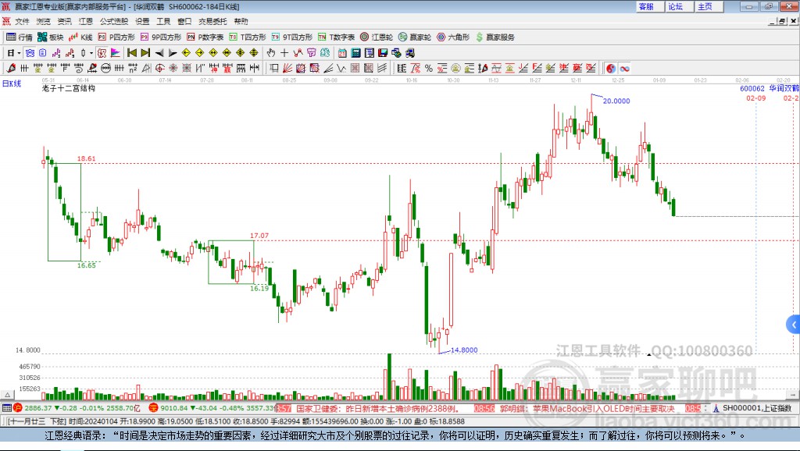Open the 浏览 menu
Screen dimensions: 800x451
[44, 21]
